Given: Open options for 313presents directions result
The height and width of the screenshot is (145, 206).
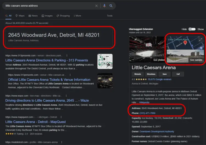Looking at the screenshot, I should pos(67,55).
